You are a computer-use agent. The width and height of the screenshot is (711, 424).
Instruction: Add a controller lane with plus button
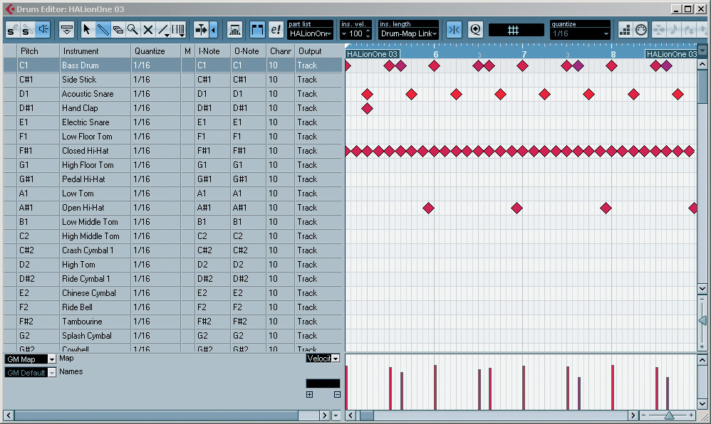click(309, 395)
